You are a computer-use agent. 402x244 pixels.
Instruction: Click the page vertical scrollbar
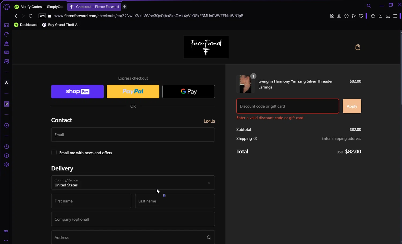click(401, 70)
